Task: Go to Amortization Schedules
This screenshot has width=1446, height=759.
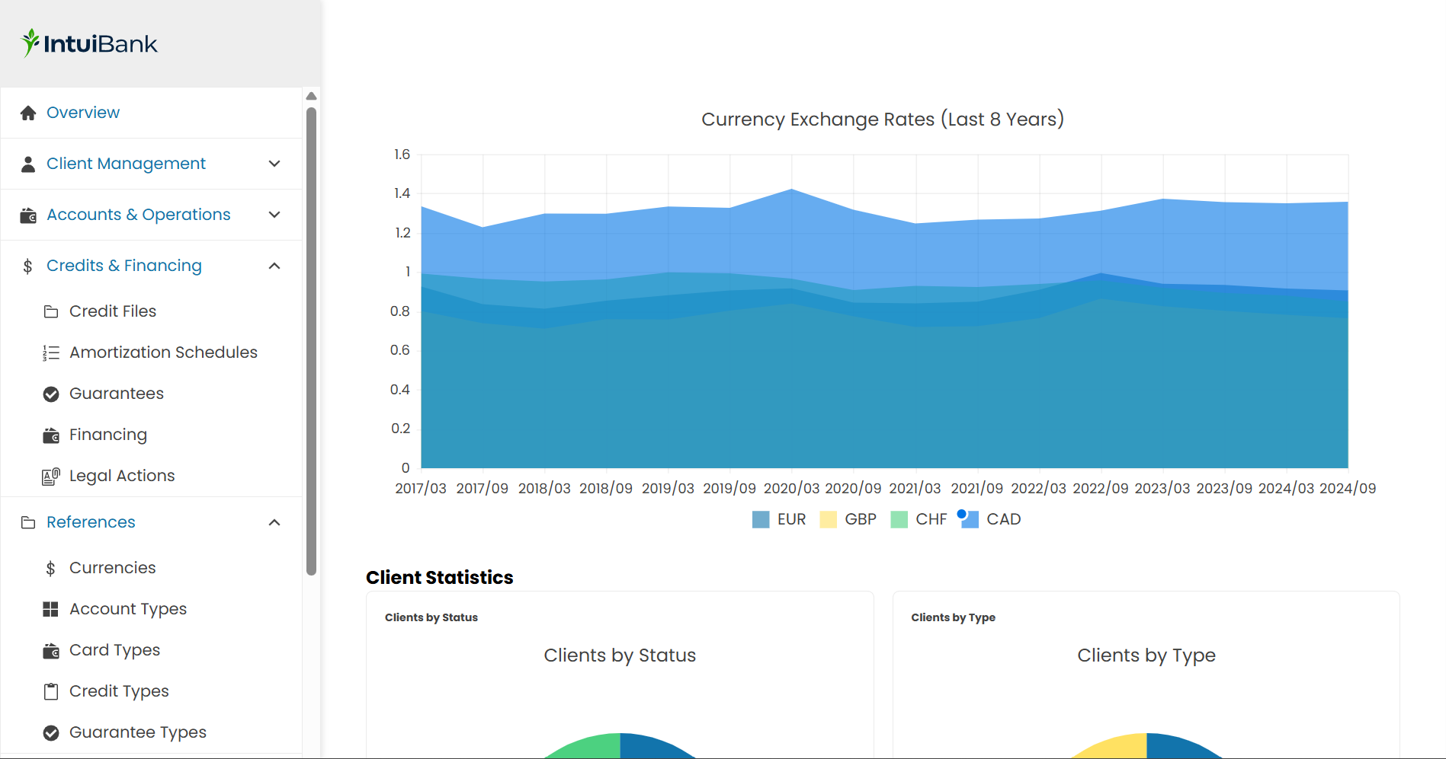Action: click(163, 352)
